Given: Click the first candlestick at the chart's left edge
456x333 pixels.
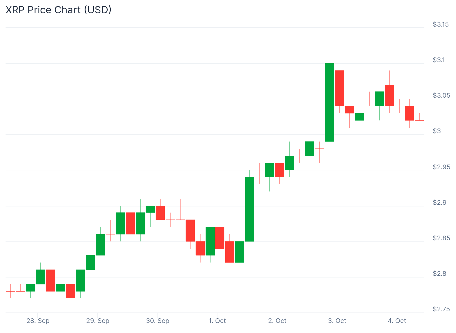Looking at the screenshot, I should pos(11,291).
